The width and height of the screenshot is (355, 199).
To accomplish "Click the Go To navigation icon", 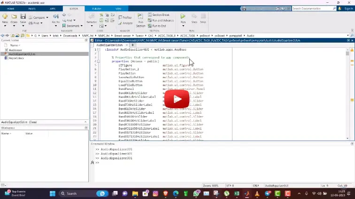I will (x=56, y=17).
